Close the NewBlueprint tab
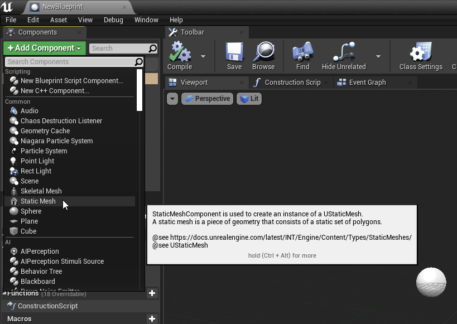 [124, 7]
